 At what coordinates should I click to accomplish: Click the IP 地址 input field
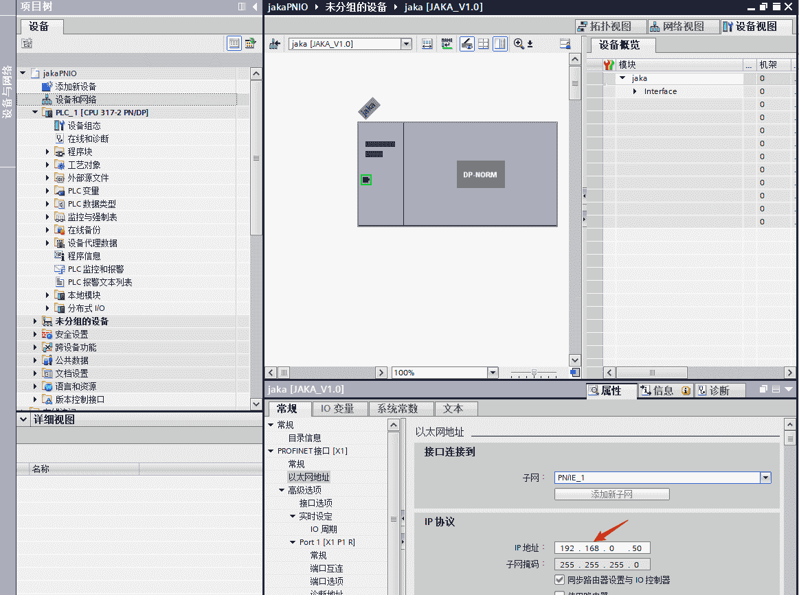pyautogui.click(x=602, y=548)
